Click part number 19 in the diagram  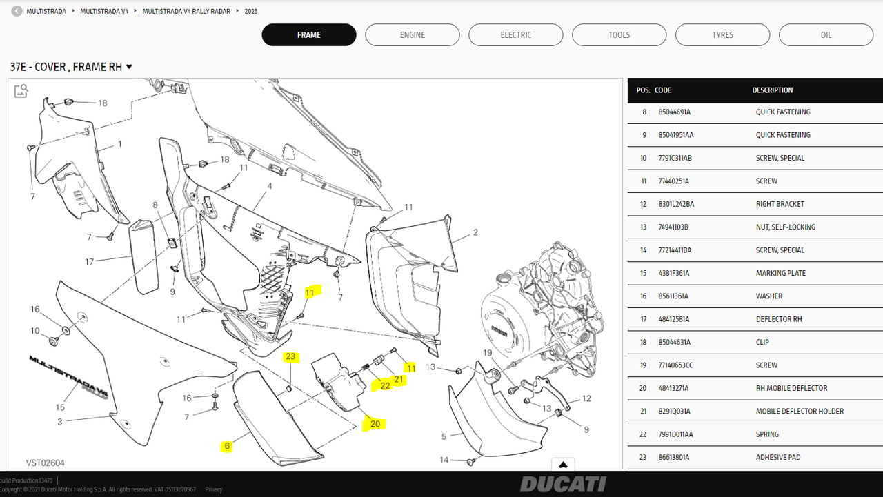tap(487, 353)
